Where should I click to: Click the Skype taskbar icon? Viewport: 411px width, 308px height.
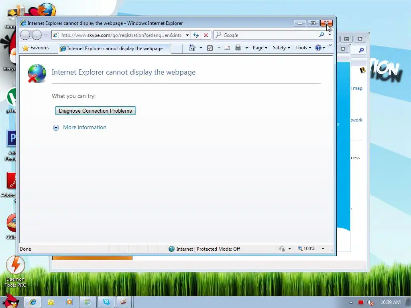(106, 302)
